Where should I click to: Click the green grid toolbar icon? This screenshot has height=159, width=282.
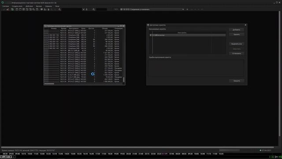point(12,9)
